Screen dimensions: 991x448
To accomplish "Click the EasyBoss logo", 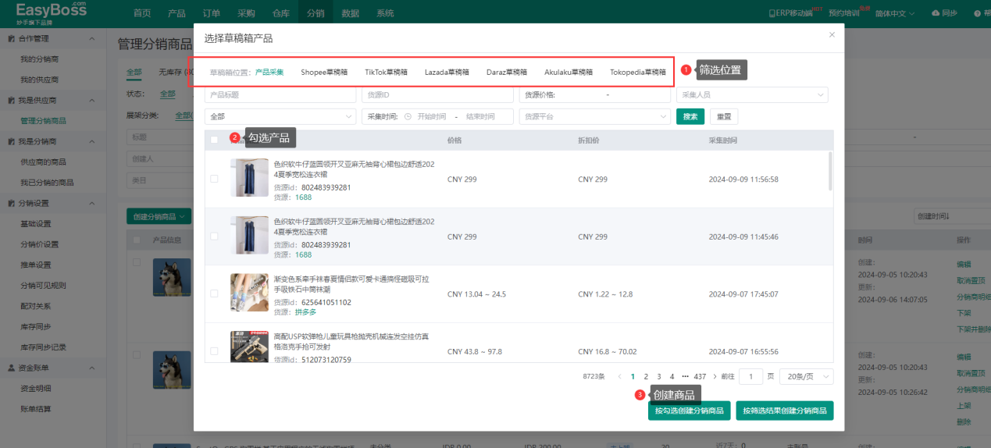I will [52, 12].
